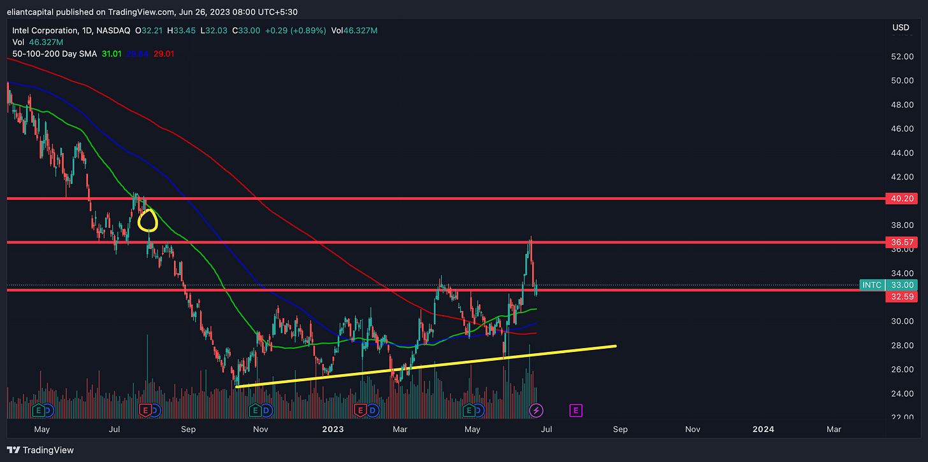The image size is (928, 462).
Task: Click the red 36.57 price label
Action: pos(901,242)
